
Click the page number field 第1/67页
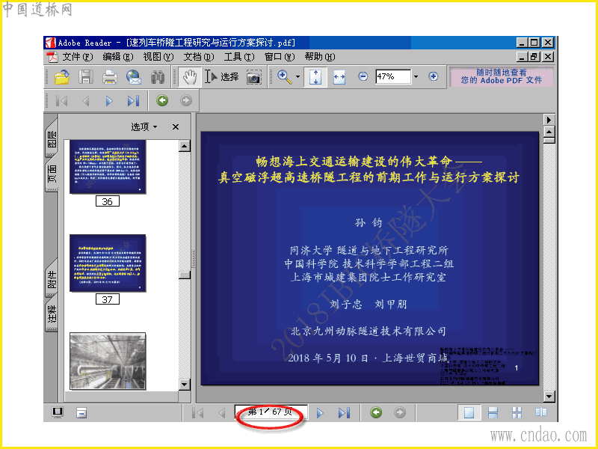(271, 412)
